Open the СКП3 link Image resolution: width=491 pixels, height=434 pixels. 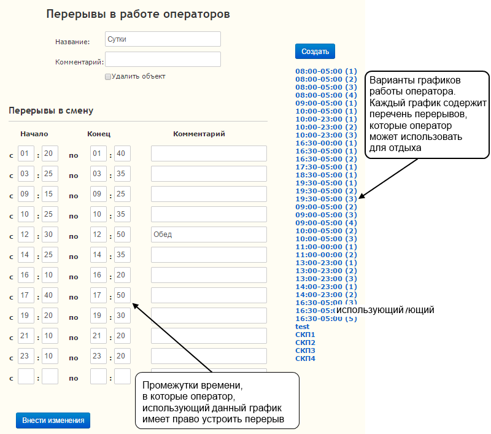pos(305,351)
